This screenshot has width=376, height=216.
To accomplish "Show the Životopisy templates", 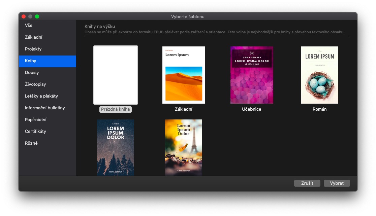I will coord(47,84).
